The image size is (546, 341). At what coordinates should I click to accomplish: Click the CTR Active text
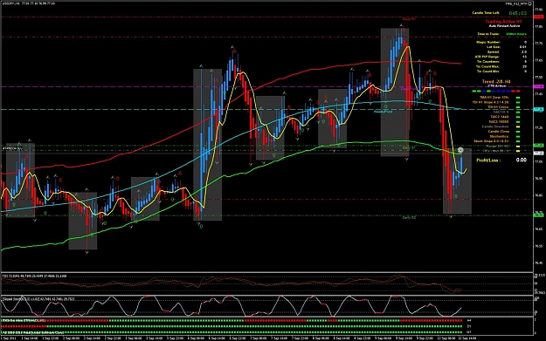(x=497, y=85)
